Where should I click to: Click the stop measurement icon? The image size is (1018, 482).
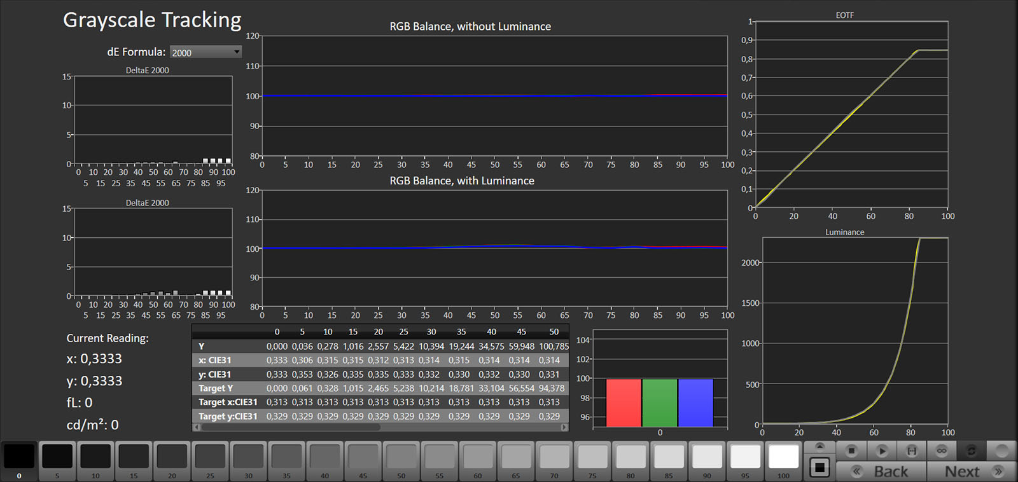[x=851, y=451]
